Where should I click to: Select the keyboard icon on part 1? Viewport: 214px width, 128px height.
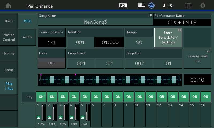[39, 117]
